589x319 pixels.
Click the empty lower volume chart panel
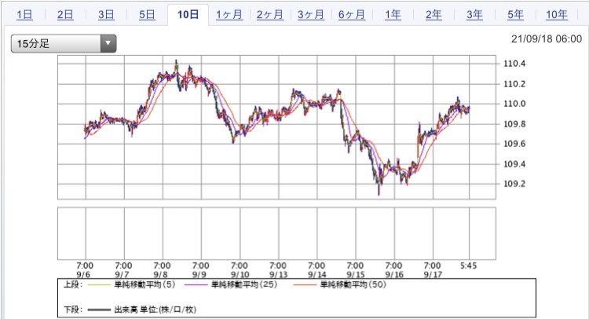tap(277, 233)
